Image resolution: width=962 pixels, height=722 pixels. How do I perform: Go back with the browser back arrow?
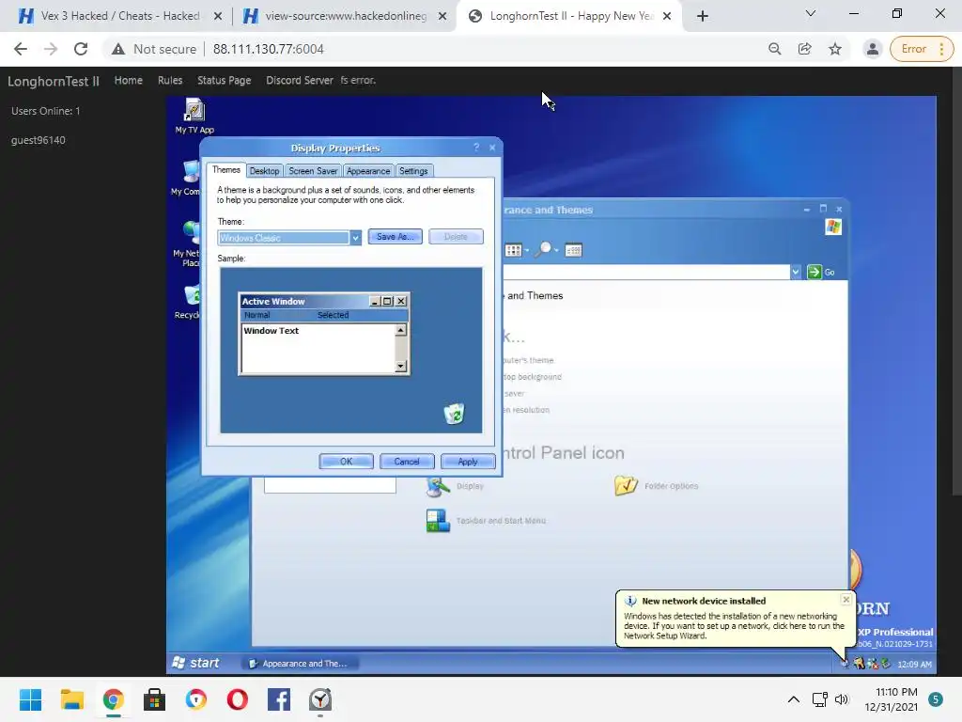point(21,49)
